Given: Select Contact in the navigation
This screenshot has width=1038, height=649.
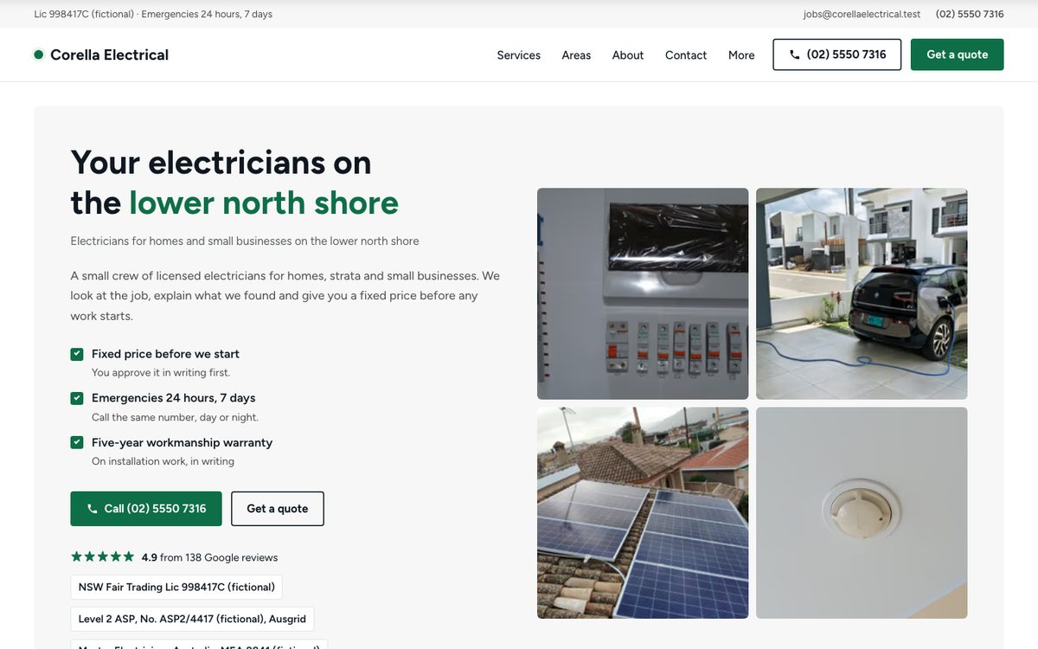Looking at the screenshot, I should (686, 55).
